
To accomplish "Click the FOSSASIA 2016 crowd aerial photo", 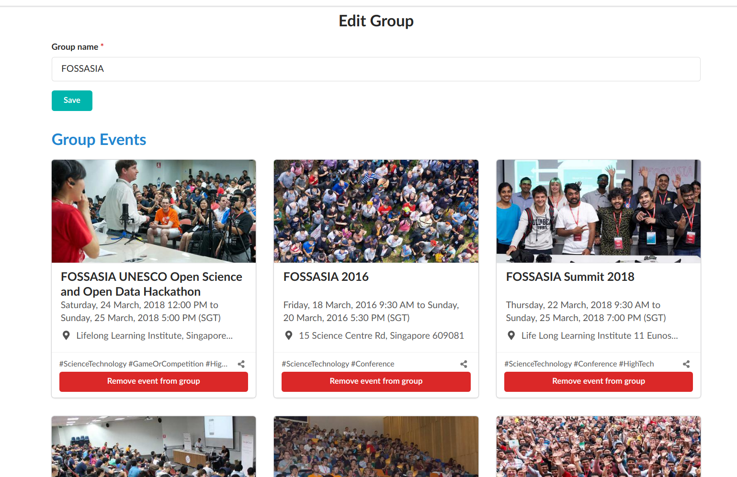I will click(x=376, y=211).
